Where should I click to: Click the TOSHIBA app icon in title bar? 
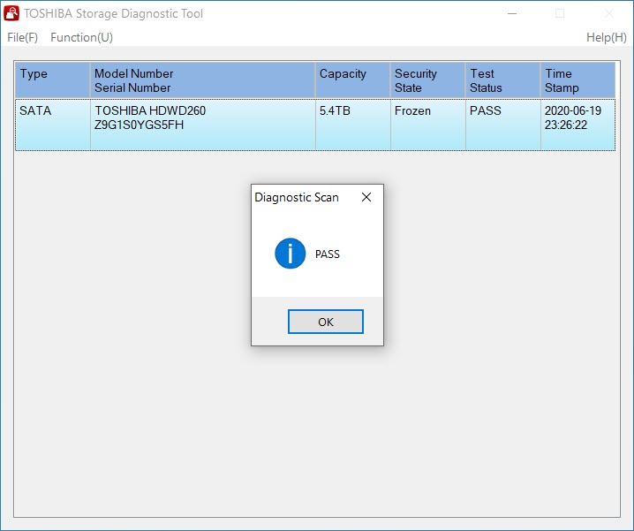[x=11, y=13]
